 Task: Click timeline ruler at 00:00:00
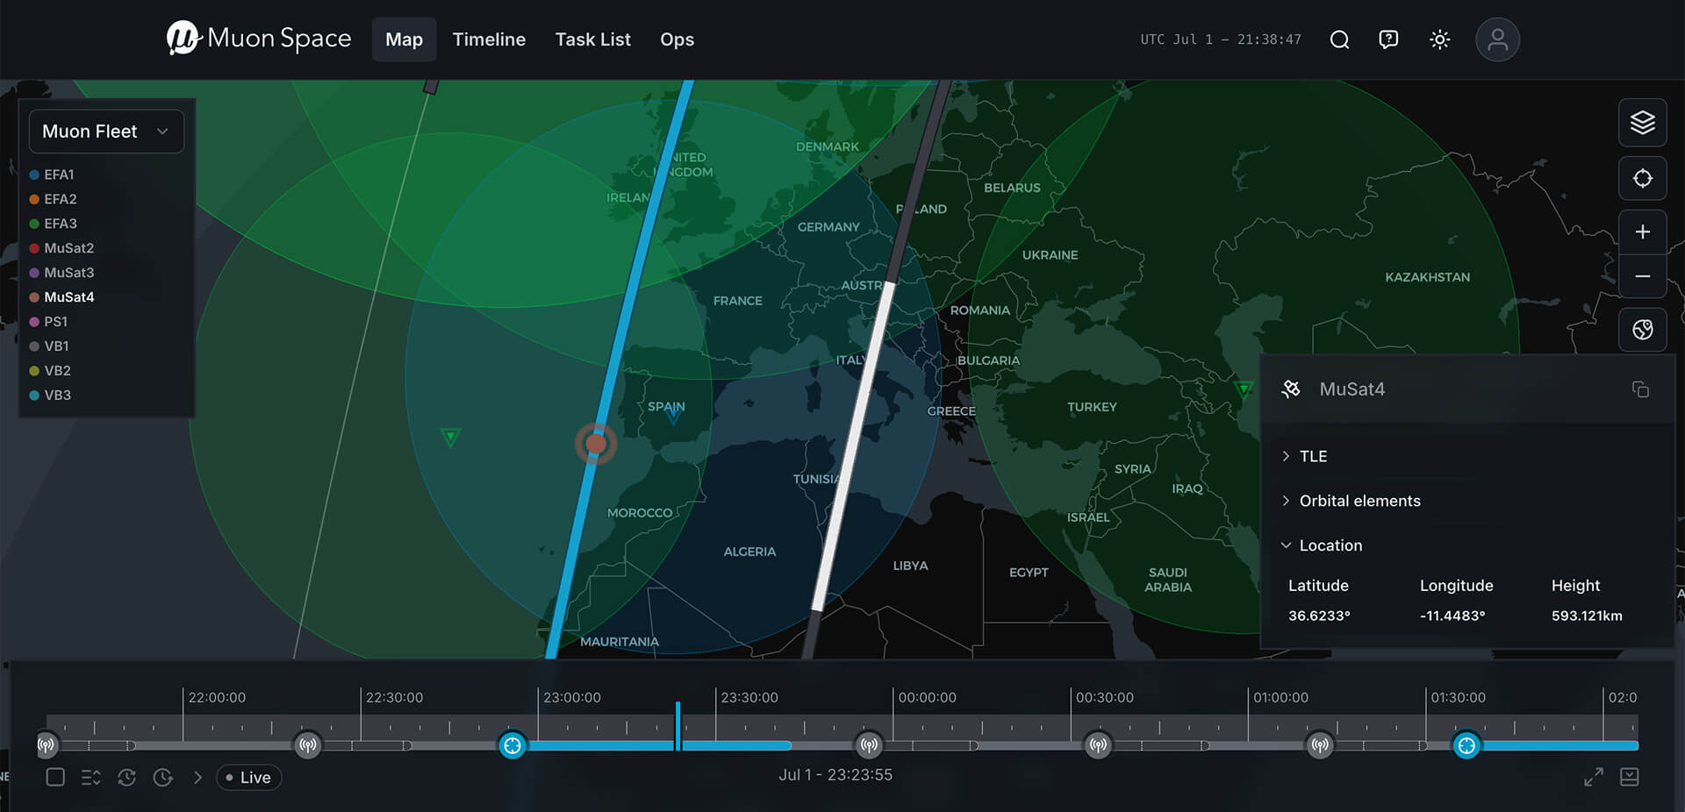click(x=927, y=698)
